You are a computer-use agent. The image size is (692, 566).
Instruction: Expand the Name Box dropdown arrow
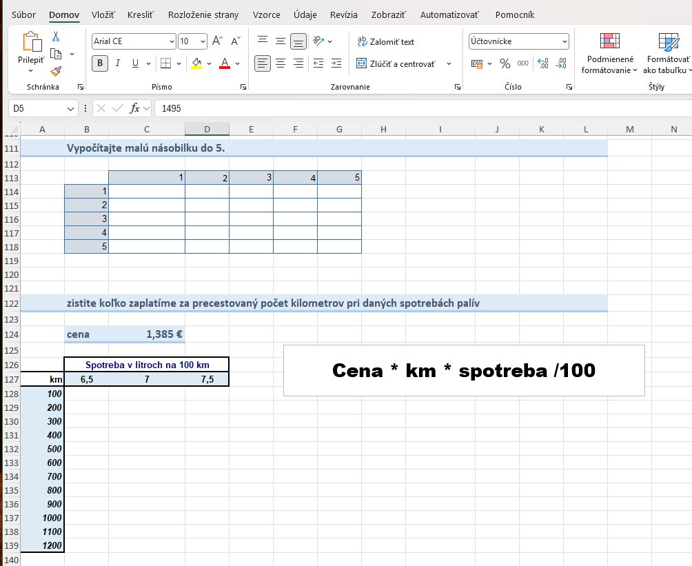70,109
